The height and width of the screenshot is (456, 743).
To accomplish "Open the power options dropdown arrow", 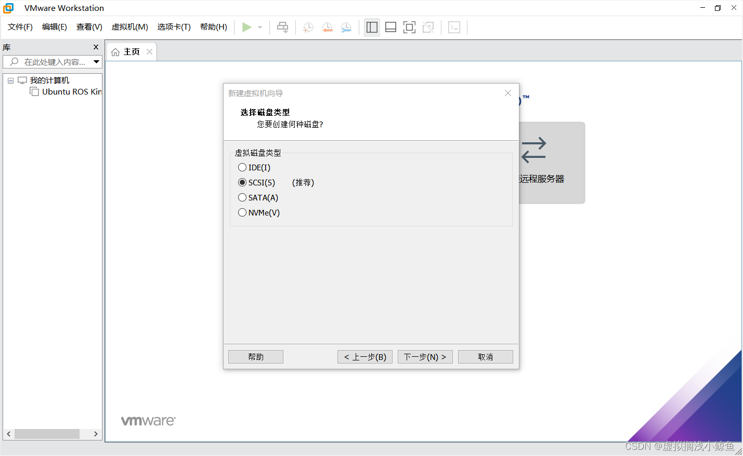I will pyautogui.click(x=260, y=28).
